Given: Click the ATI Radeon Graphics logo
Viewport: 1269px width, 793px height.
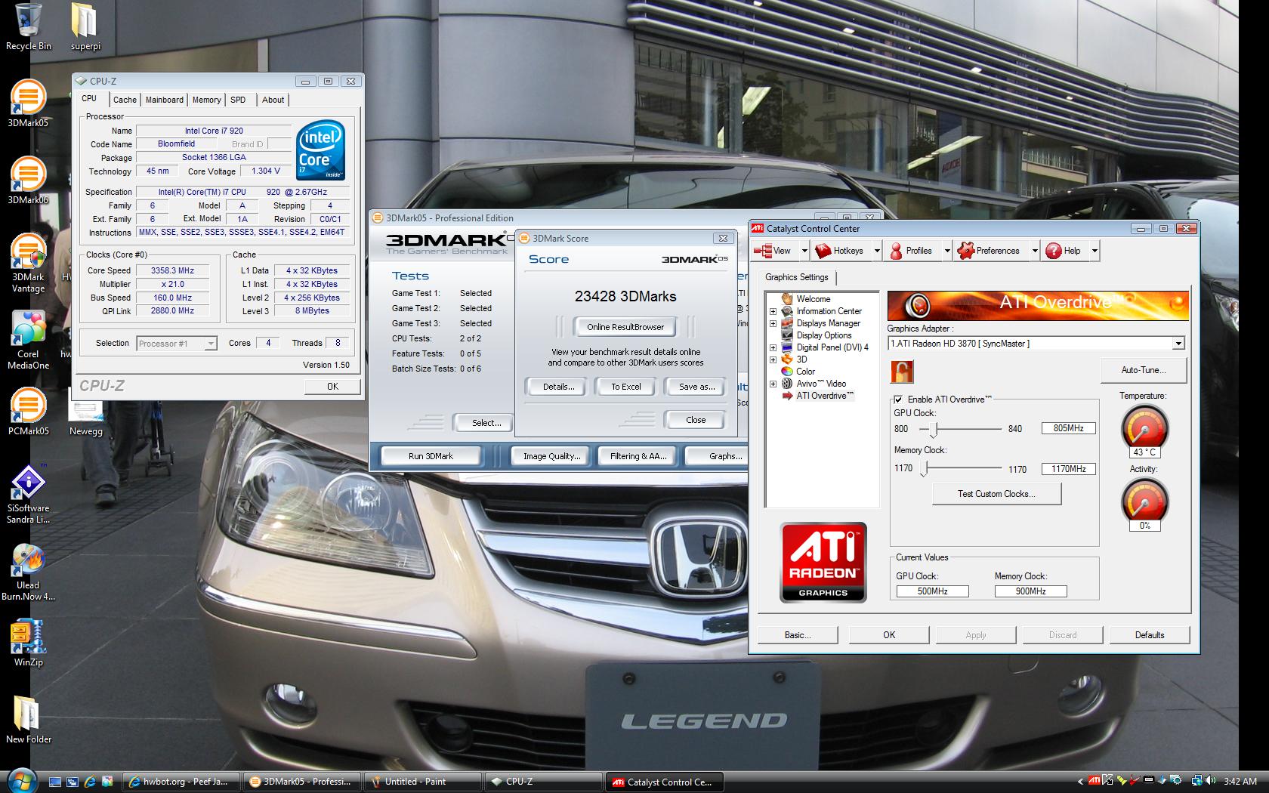Looking at the screenshot, I should pos(823,563).
